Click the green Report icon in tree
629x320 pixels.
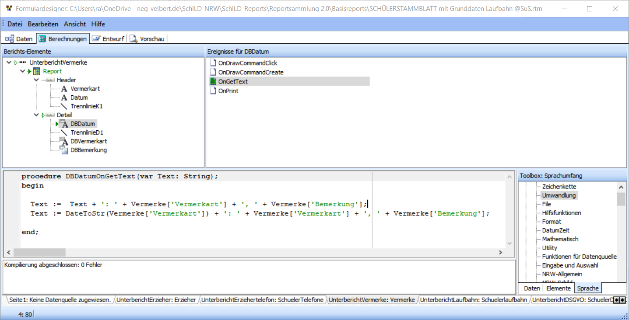coord(37,71)
